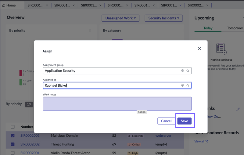
Task: Click the 1 - Critical priority badge
Action: [x=134, y=145]
